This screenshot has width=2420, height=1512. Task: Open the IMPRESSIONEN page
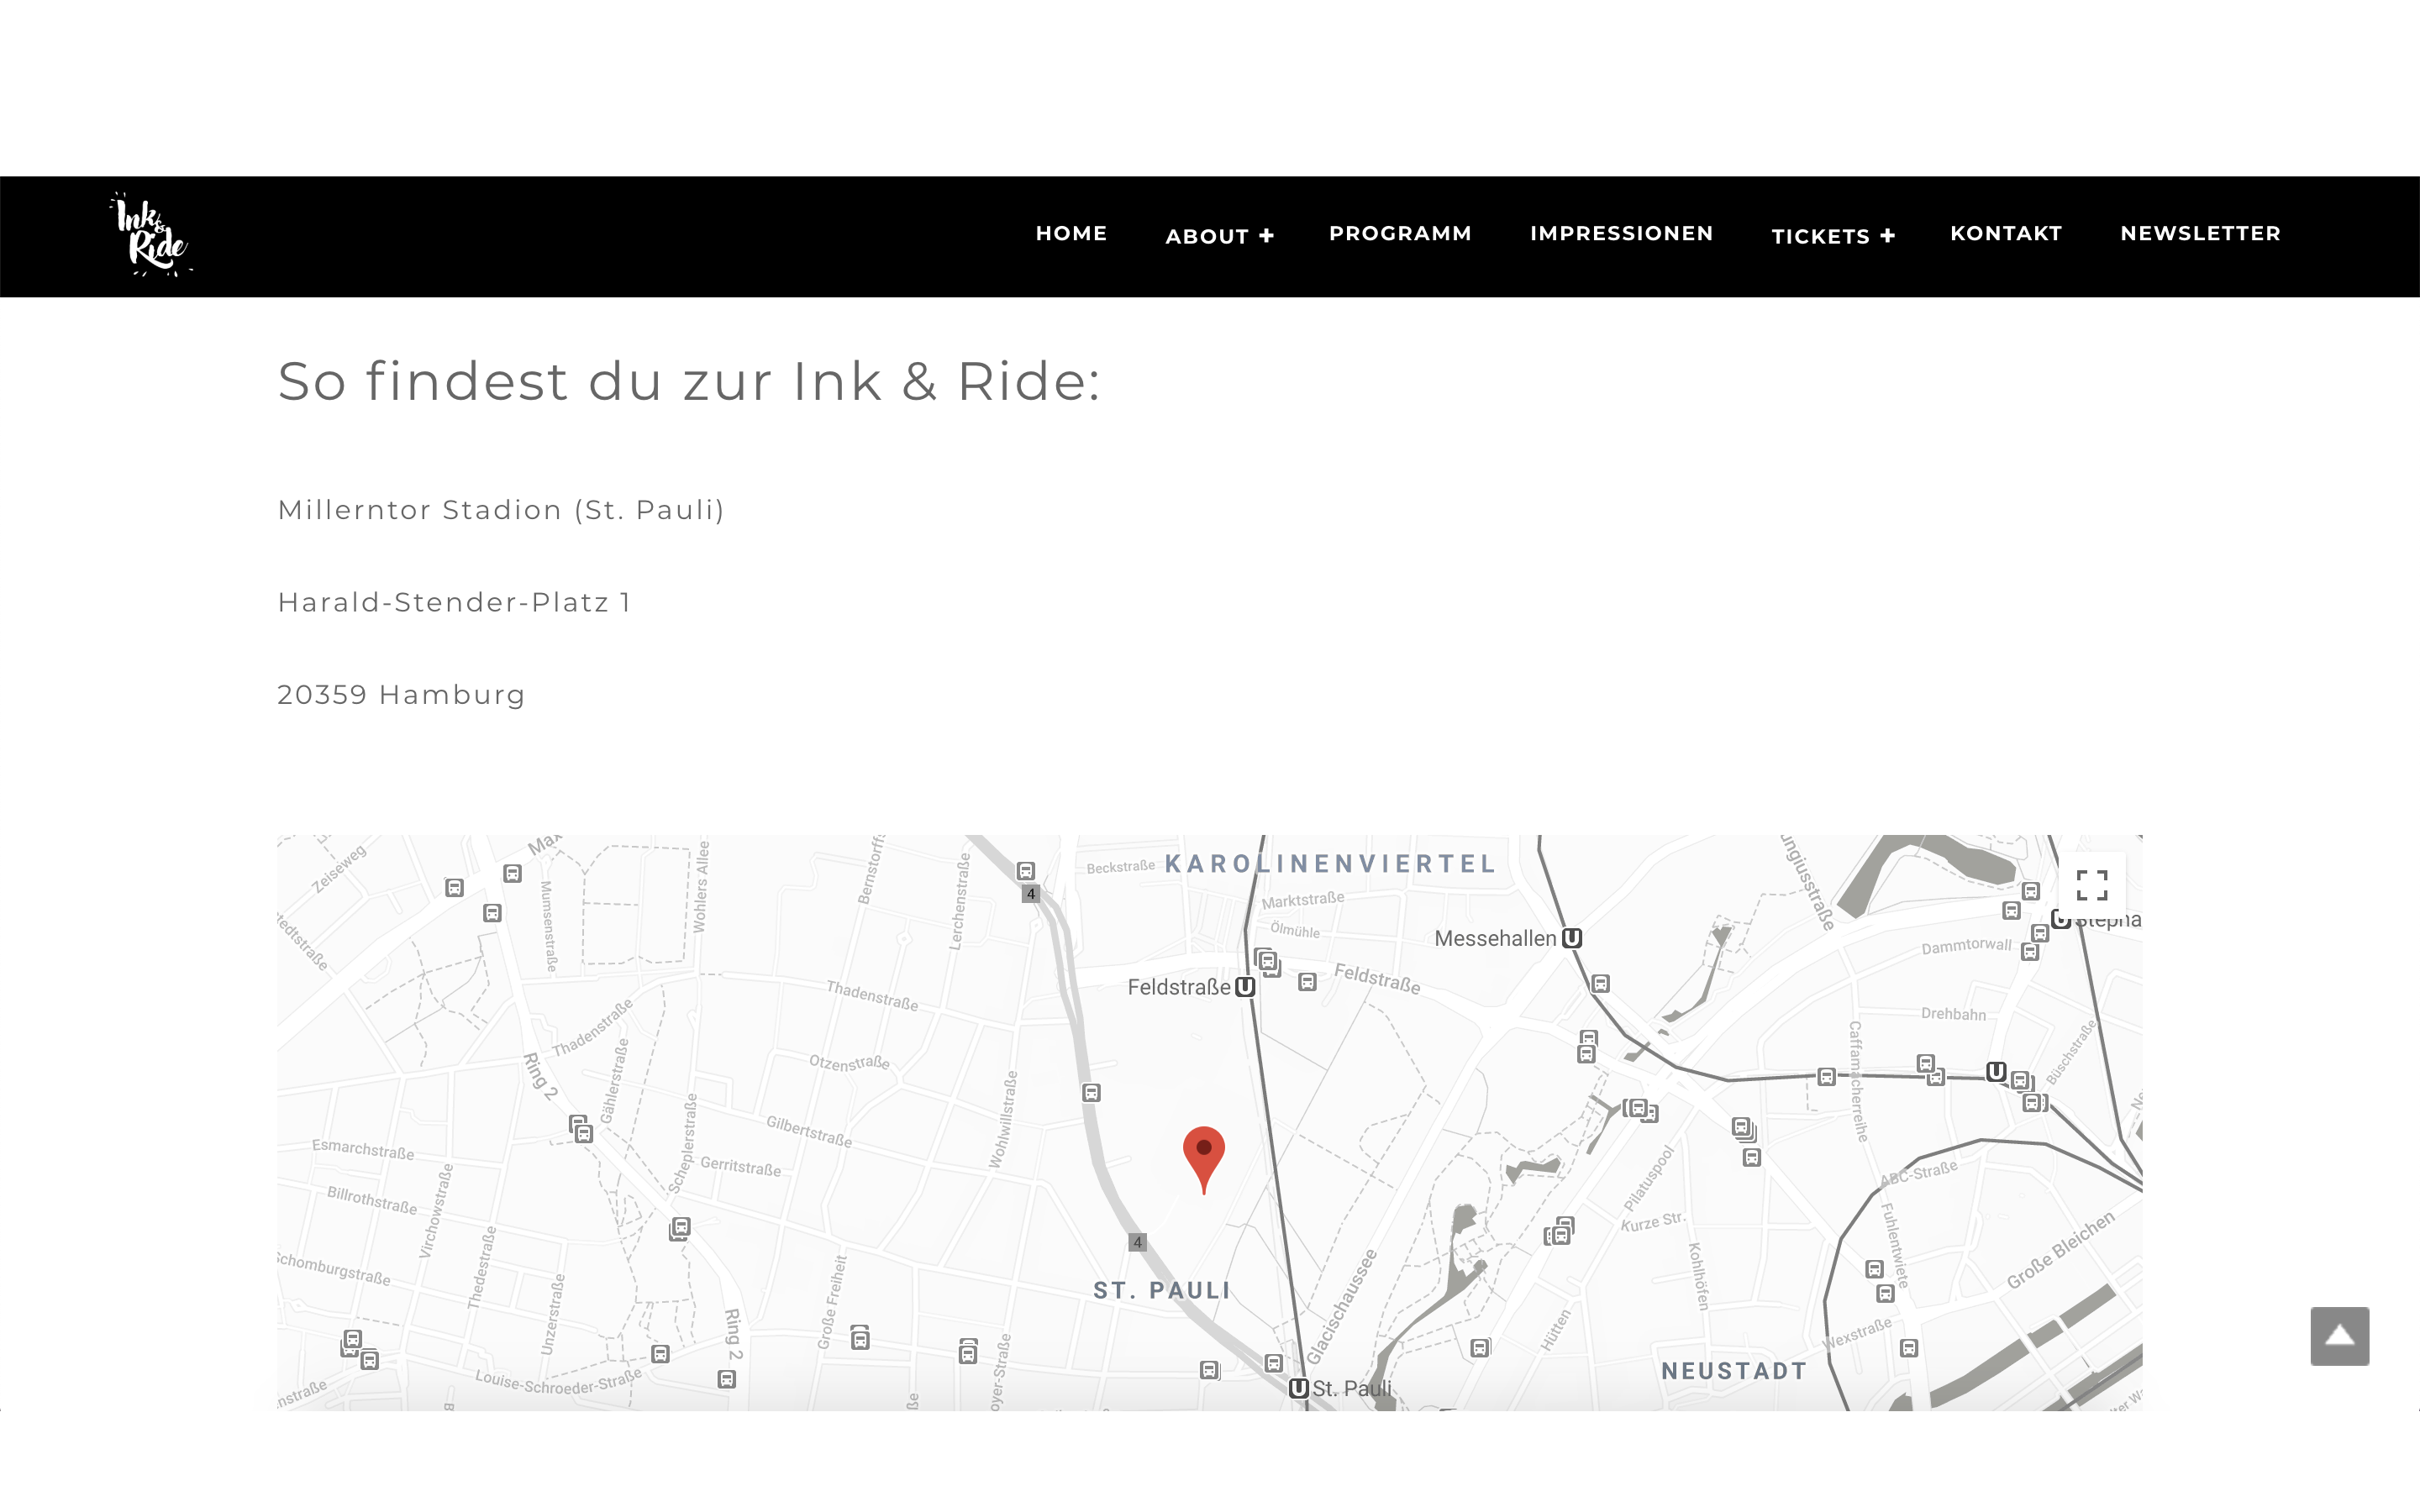pyautogui.click(x=1621, y=233)
